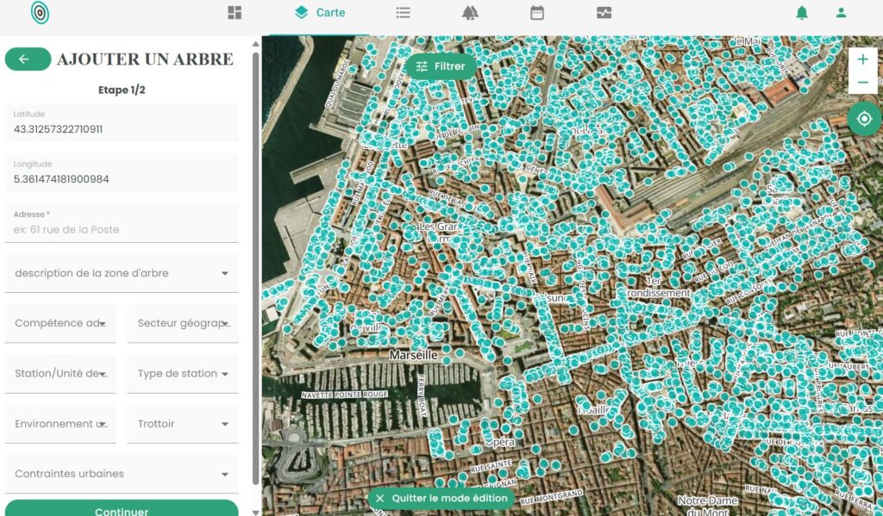This screenshot has width=883, height=516.
Task: Open the calendar icon
Action: [x=537, y=12]
